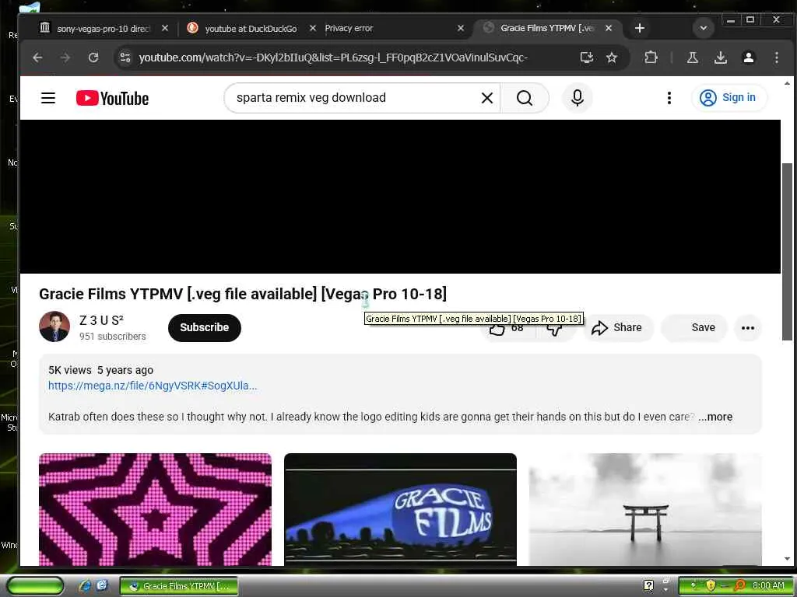Open the browser extensions puzzle icon

point(651,58)
